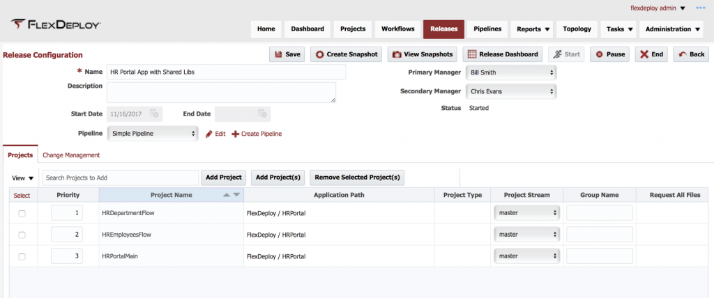Open the Topology tab
714x298 pixels.
[577, 29]
